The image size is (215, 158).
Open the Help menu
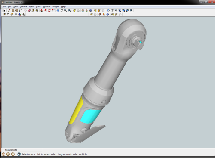[64, 6]
